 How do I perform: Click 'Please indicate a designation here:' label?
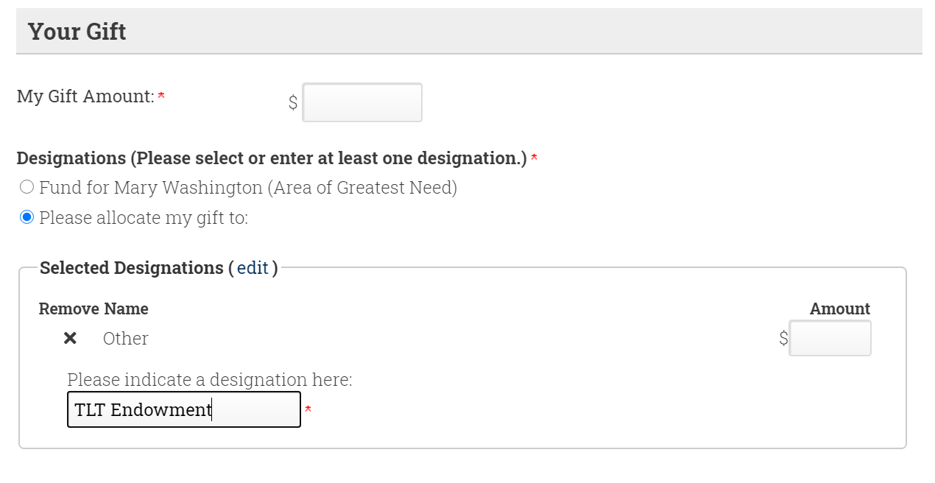pyautogui.click(x=209, y=380)
